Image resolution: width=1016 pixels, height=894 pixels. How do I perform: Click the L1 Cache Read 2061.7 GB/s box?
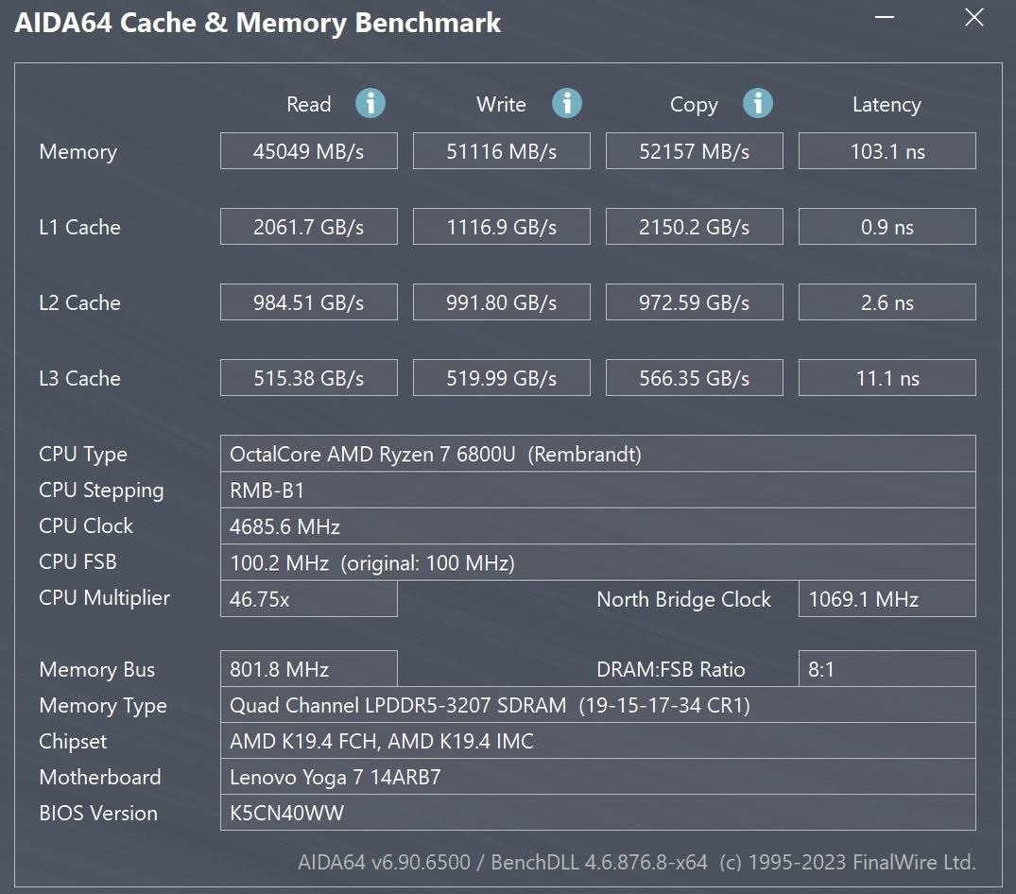[x=308, y=227]
